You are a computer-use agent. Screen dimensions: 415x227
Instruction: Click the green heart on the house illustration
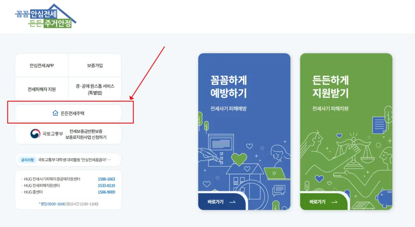tap(239, 159)
